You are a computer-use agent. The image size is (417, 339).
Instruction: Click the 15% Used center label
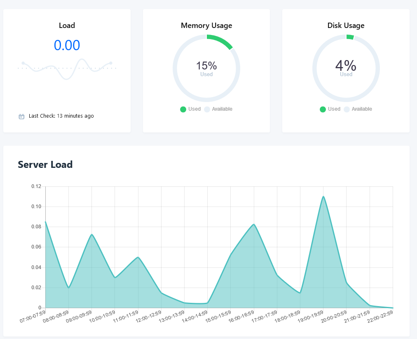206,68
